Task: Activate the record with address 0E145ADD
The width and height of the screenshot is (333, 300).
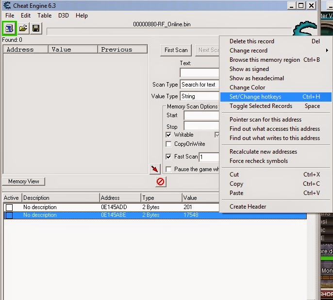Action: pos(9,207)
